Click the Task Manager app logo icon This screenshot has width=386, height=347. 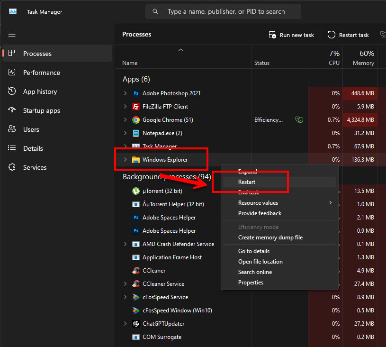point(13,11)
